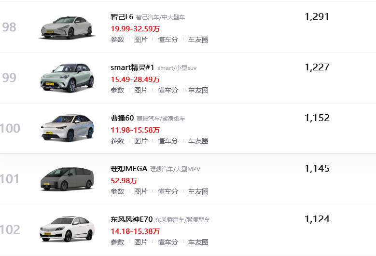376x256 pixels.
Task: Open the 智己L6 model title
Action: coord(122,17)
